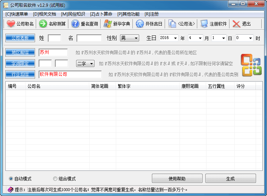Viewport: 267px width, 196px height.
Task: Select 组合模式 radio button
Action: pos(55,179)
